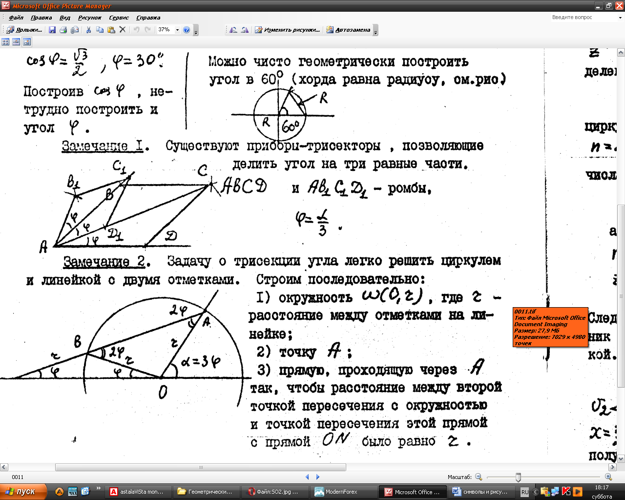
Task: Open the Файл menu
Action: [x=16, y=18]
